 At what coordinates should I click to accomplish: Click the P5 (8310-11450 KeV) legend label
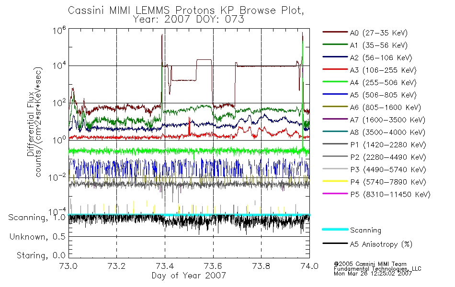(390, 195)
